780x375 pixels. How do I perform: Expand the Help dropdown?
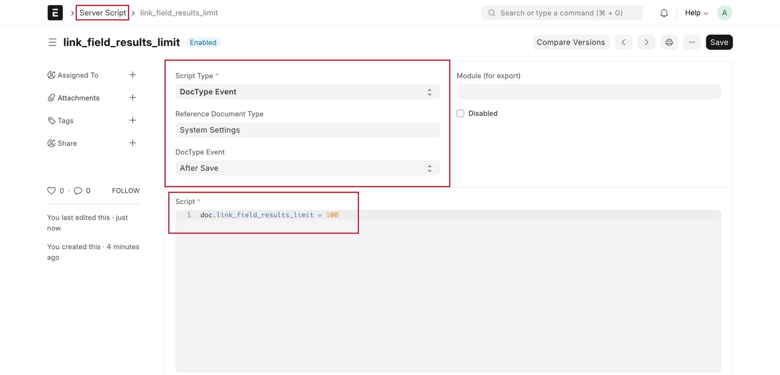[695, 13]
